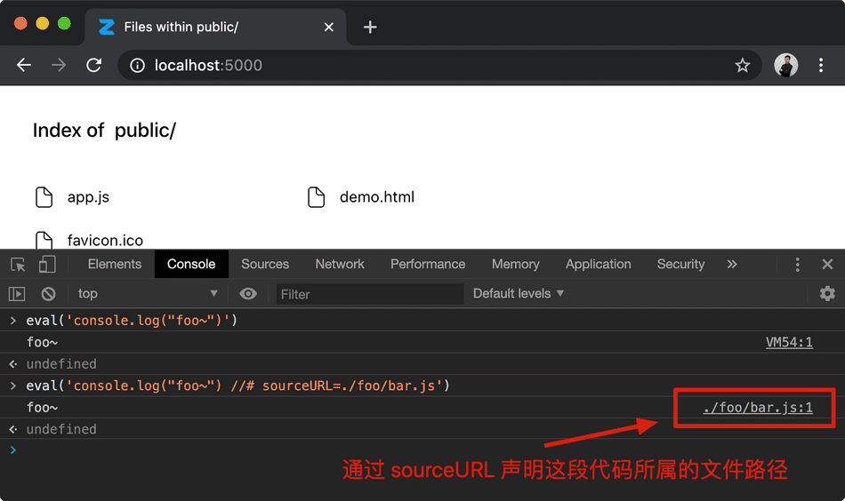Click the inspect element picker icon
Screen dimensions: 845x501
coord(18,265)
